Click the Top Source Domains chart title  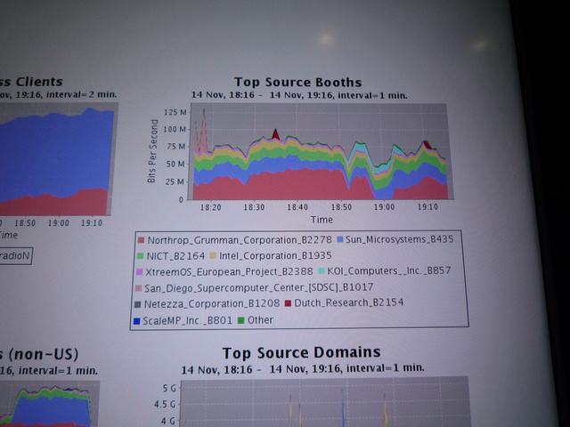(301, 352)
